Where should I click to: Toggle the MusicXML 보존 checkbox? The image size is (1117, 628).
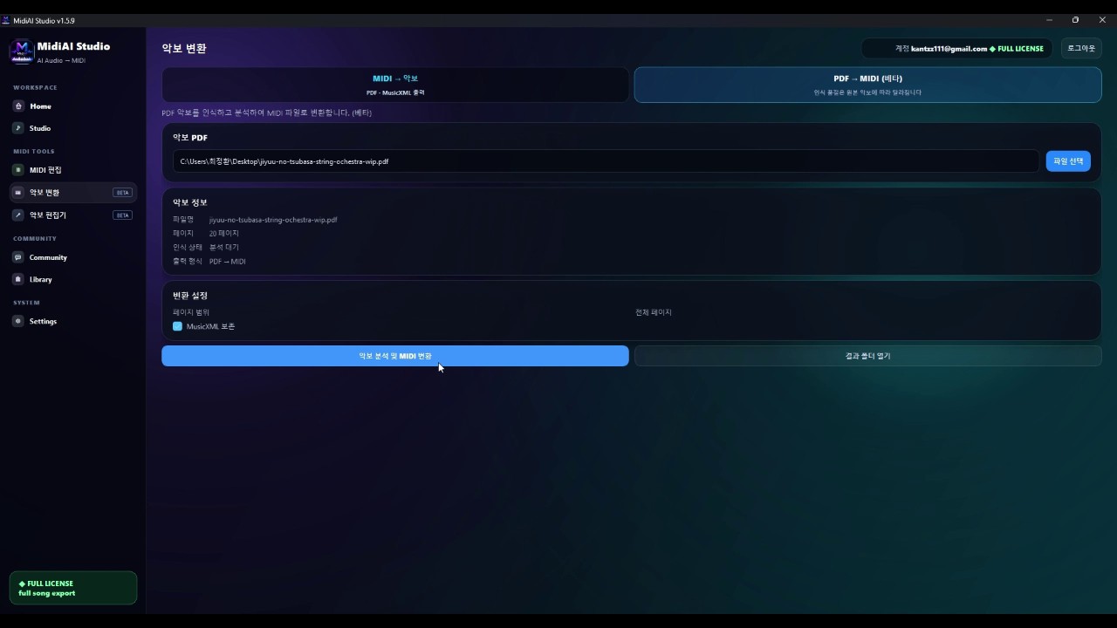coord(177,326)
